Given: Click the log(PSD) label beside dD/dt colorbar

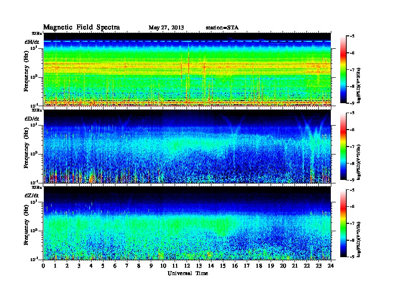Looking at the screenshot, I should 359,162.
